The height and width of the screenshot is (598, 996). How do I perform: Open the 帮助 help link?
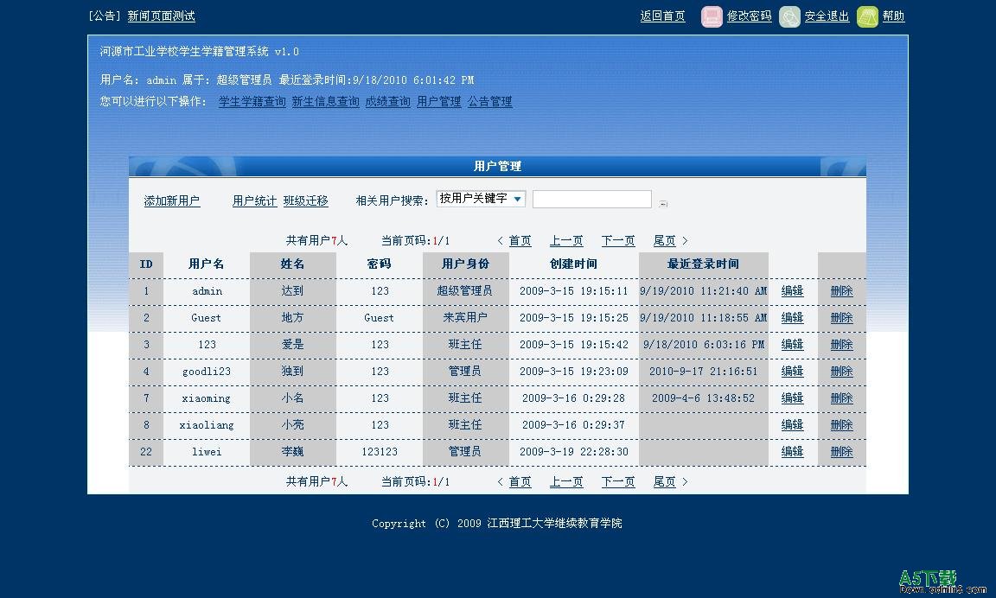pos(893,16)
